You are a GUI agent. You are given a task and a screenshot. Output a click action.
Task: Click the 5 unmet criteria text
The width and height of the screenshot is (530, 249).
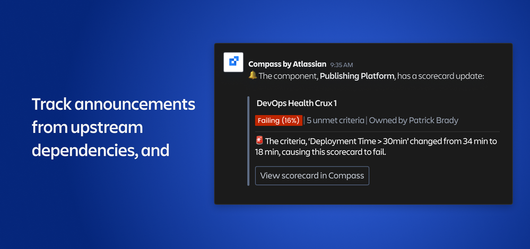[x=335, y=120]
